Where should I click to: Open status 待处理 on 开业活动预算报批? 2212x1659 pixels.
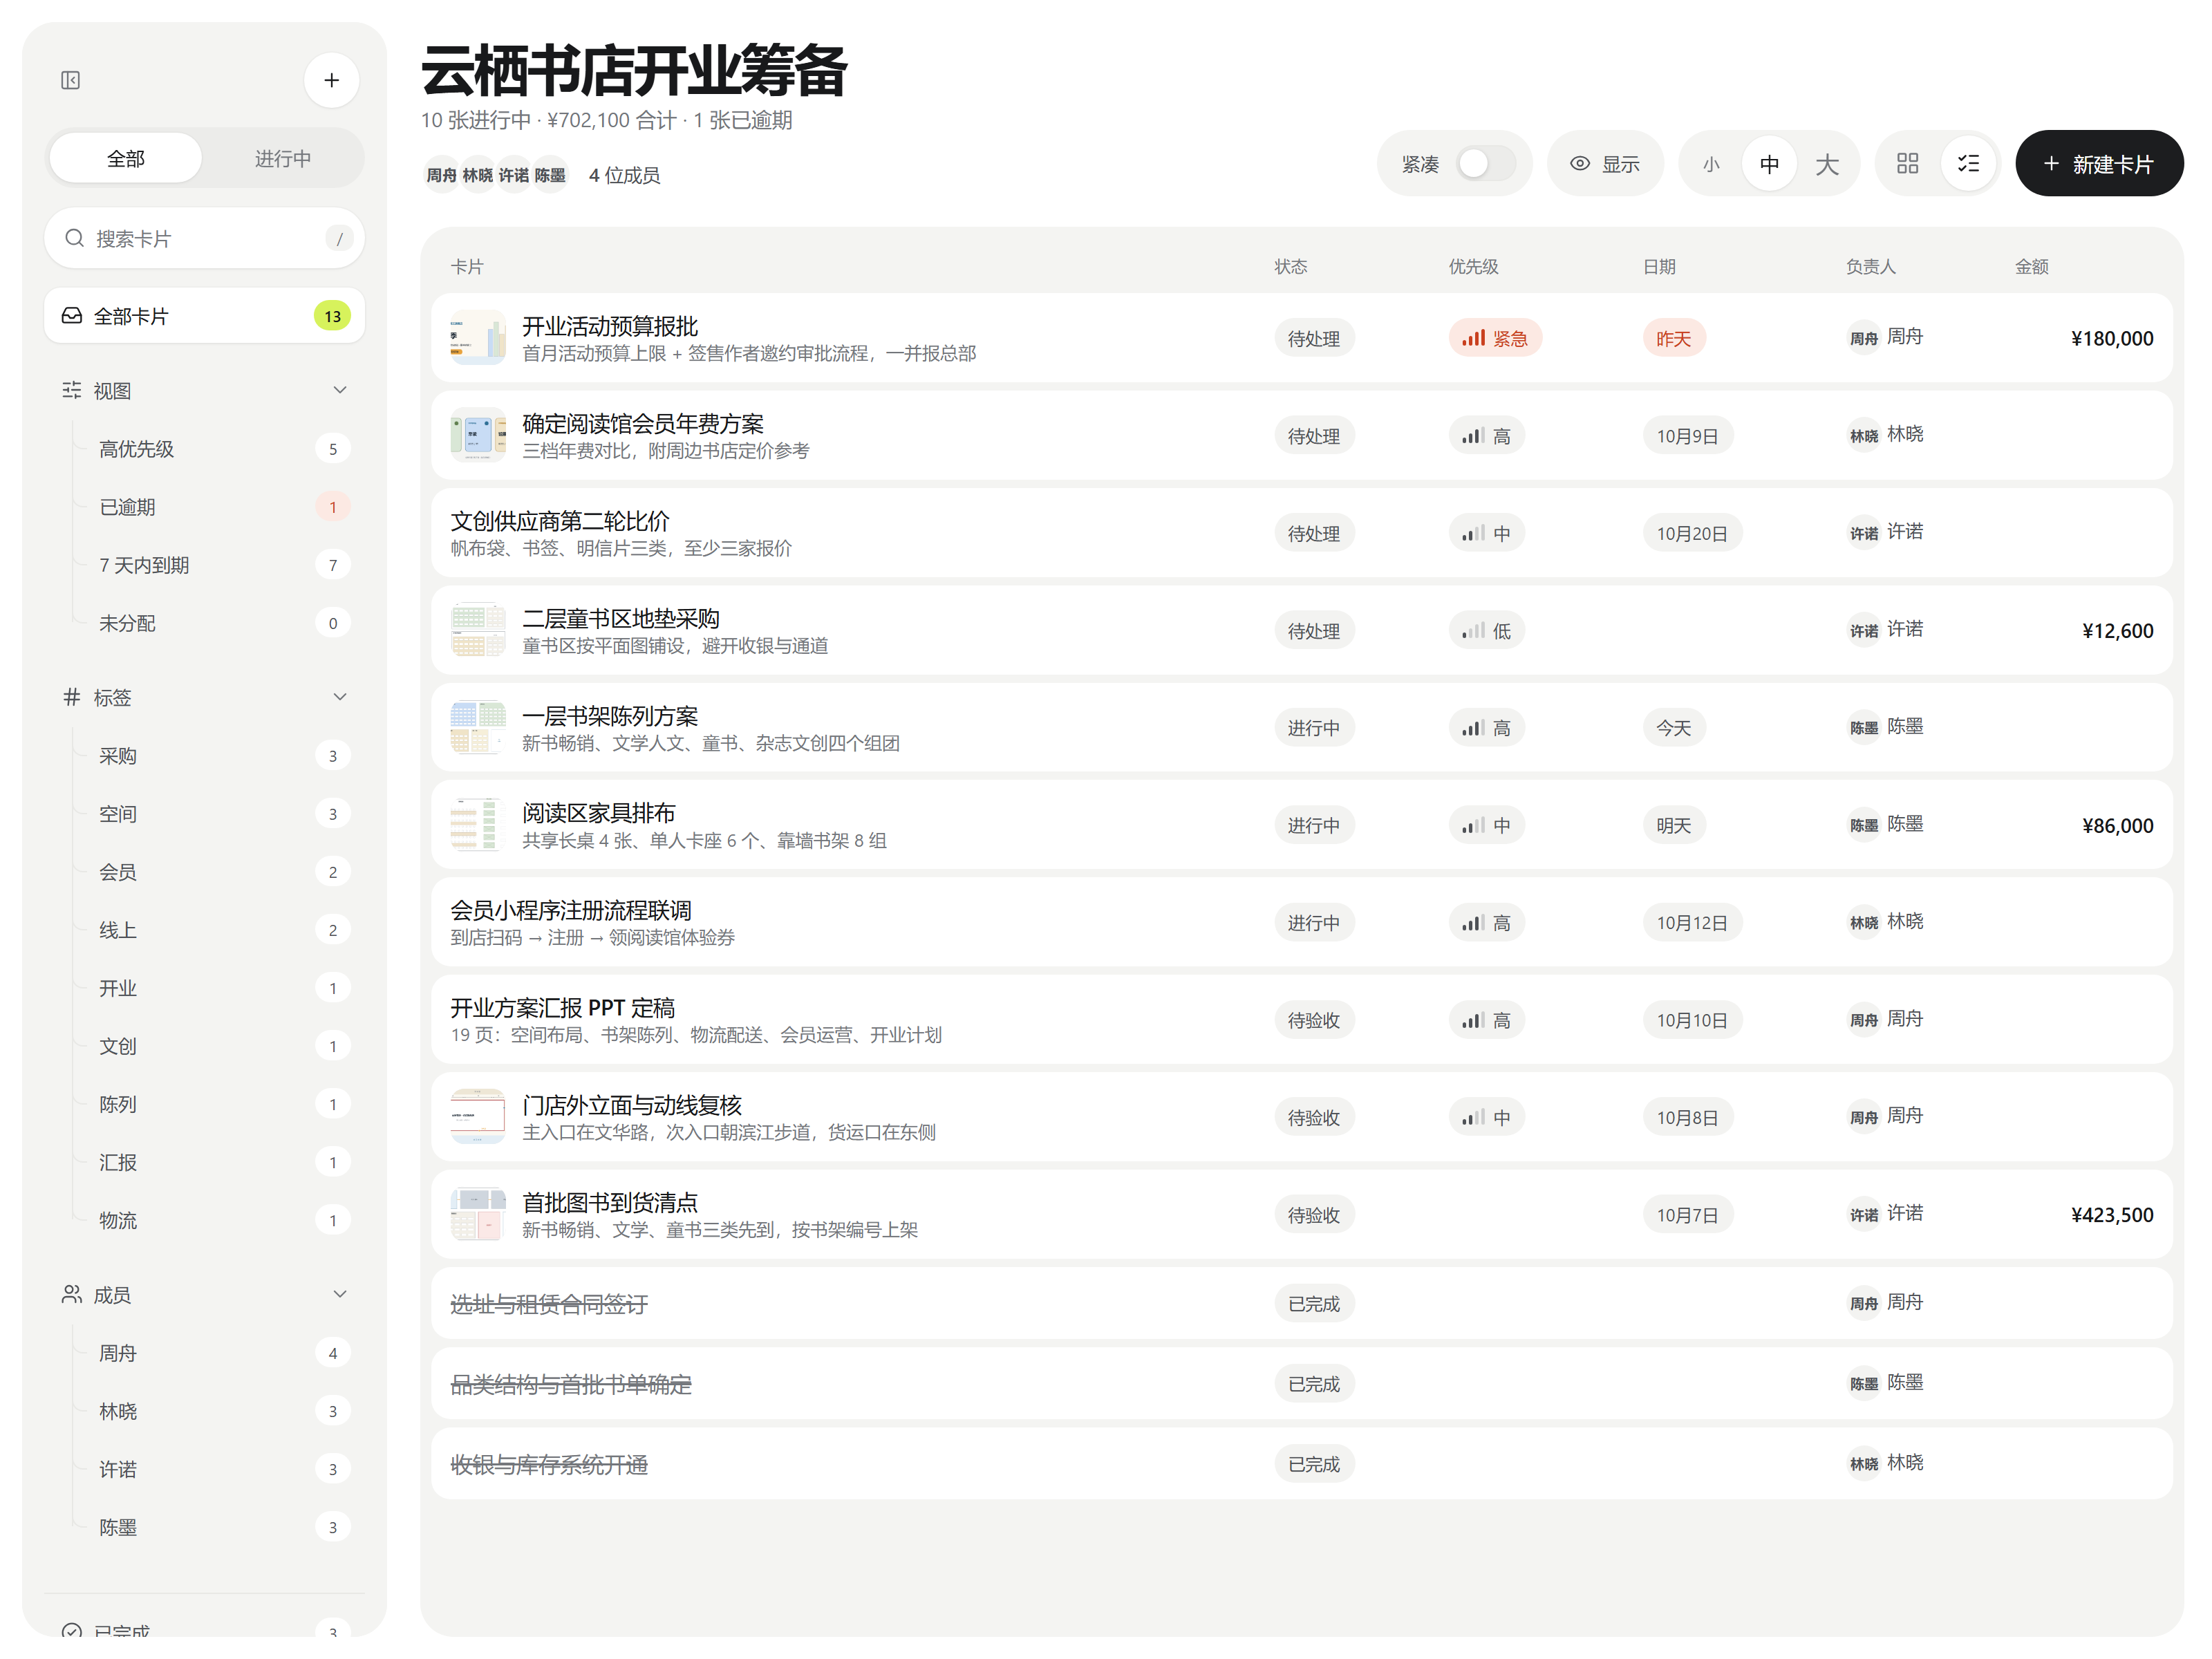[1314, 338]
